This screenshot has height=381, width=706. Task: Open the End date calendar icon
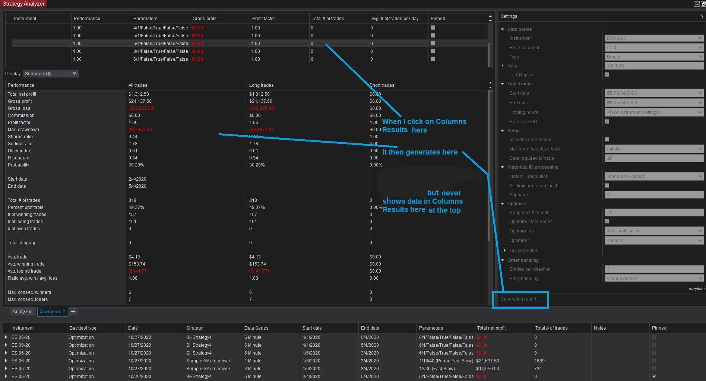pyautogui.click(x=610, y=103)
